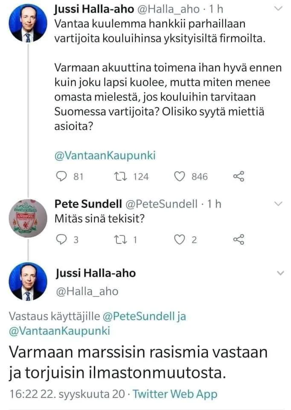Click the 16:22 22. syyskuuta 20 timestamp
Image resolution: width=291 pixels, height=410 pixels.
[66, 394]
